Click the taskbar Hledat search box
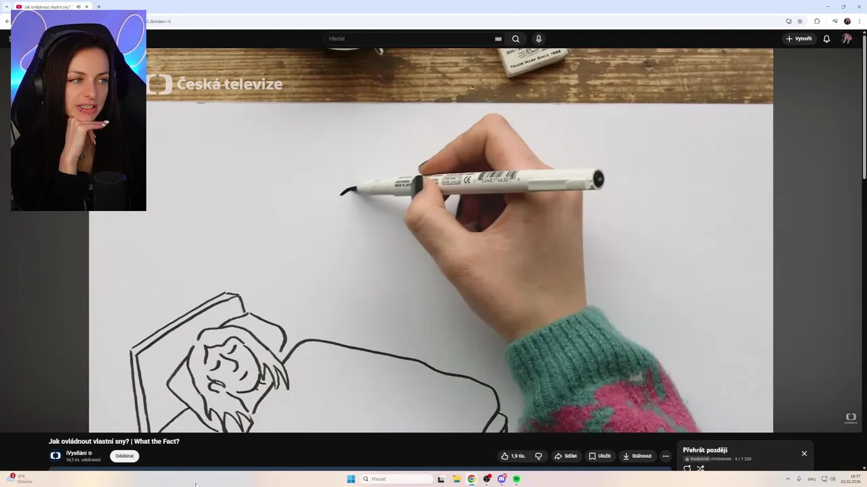Image resolution: width=867 pixels, height=487 pixels. coord(397,479)
